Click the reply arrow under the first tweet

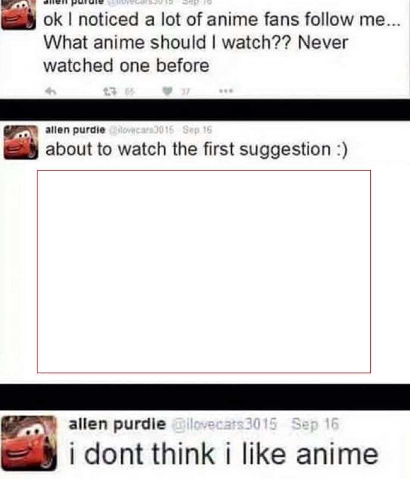pos(51,91)
